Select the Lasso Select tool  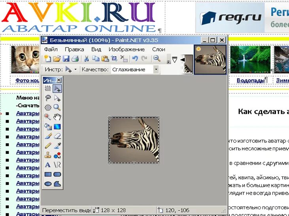(48, 98)
